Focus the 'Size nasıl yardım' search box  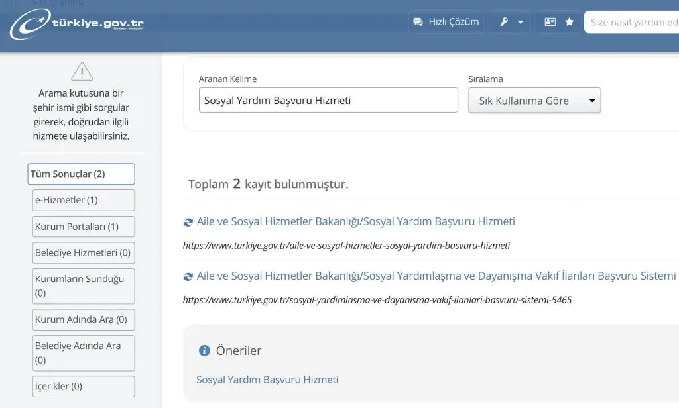[x=631, y=22]
